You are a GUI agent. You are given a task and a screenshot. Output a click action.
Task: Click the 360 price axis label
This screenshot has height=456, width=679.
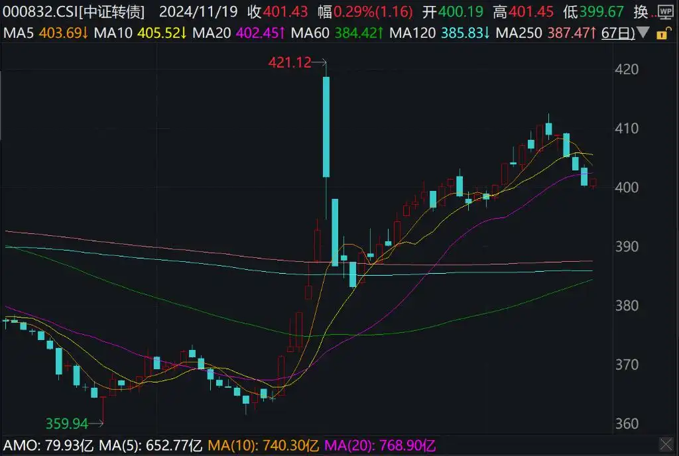[x=627, y=423]
